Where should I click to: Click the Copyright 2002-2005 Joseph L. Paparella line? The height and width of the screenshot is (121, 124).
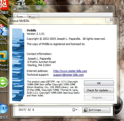click(x=66, y=39)
